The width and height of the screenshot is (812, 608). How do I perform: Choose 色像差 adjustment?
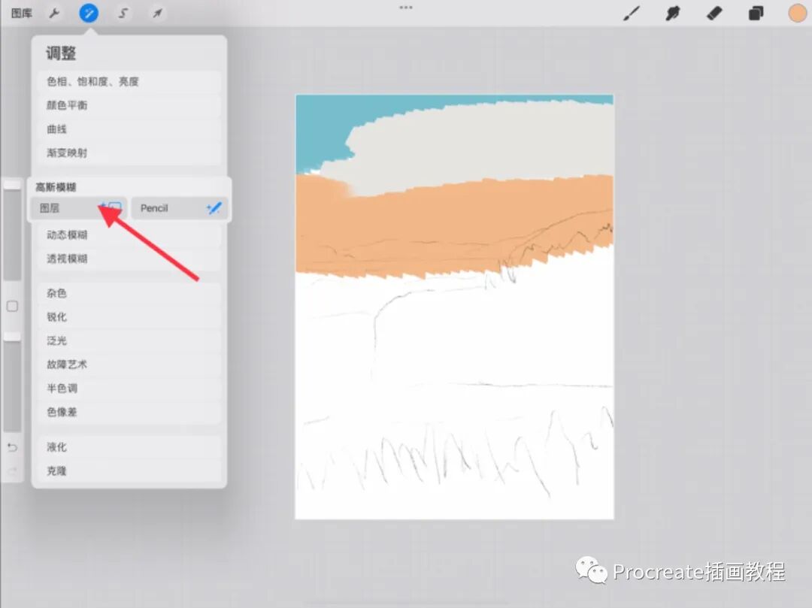129,412
